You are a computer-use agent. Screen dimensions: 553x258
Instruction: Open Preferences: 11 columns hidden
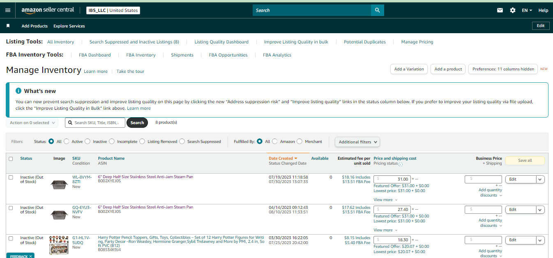coord(503,69)
